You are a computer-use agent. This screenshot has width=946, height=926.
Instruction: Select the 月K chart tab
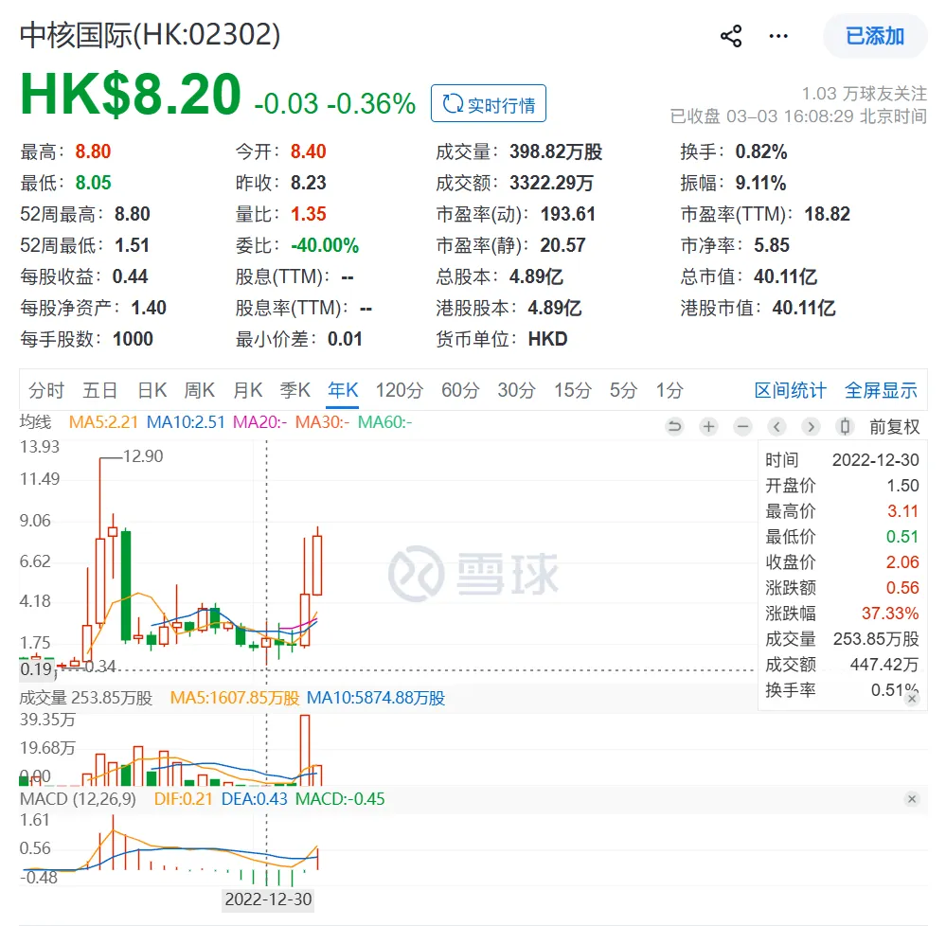(x=248, y=390)
